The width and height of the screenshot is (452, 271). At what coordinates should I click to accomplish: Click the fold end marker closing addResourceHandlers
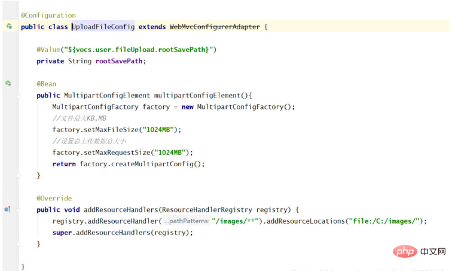[x=18, y=244]
